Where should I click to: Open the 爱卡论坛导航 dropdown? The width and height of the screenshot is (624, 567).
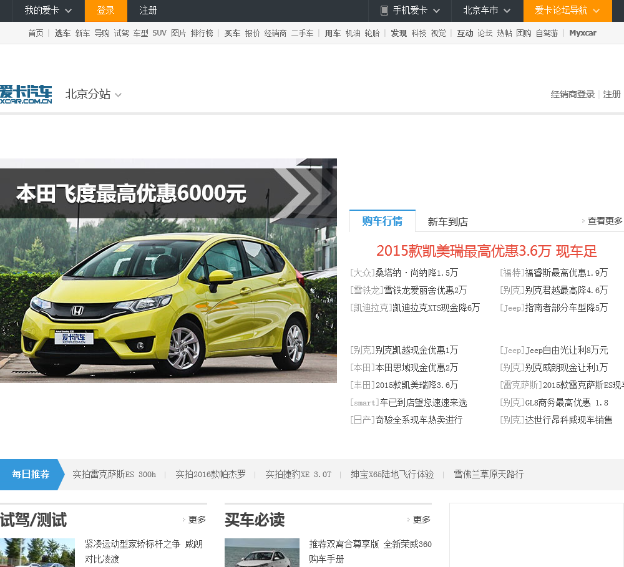[x=567, y=11]
